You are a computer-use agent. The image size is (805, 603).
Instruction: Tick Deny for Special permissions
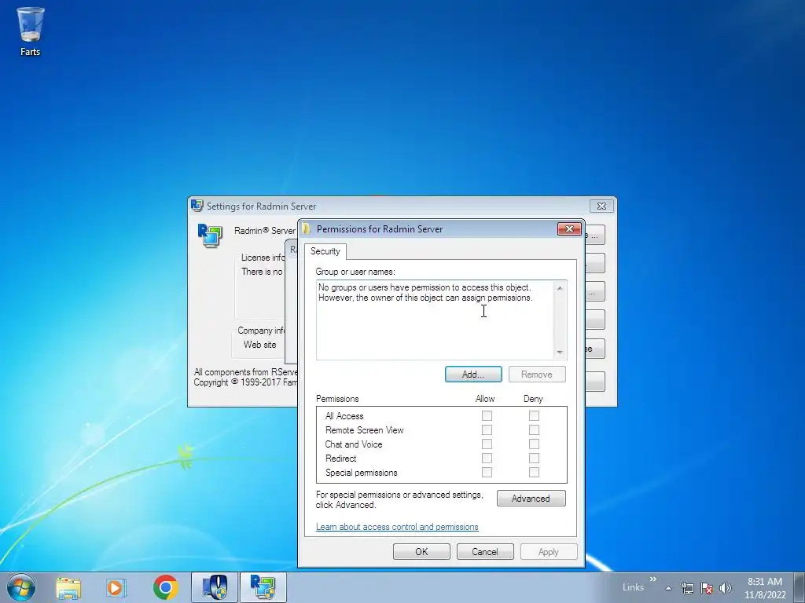(534, 472)
